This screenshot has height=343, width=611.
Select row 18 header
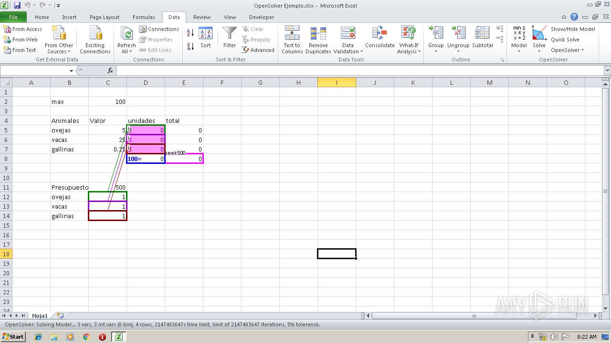click(x=6, y=254)
